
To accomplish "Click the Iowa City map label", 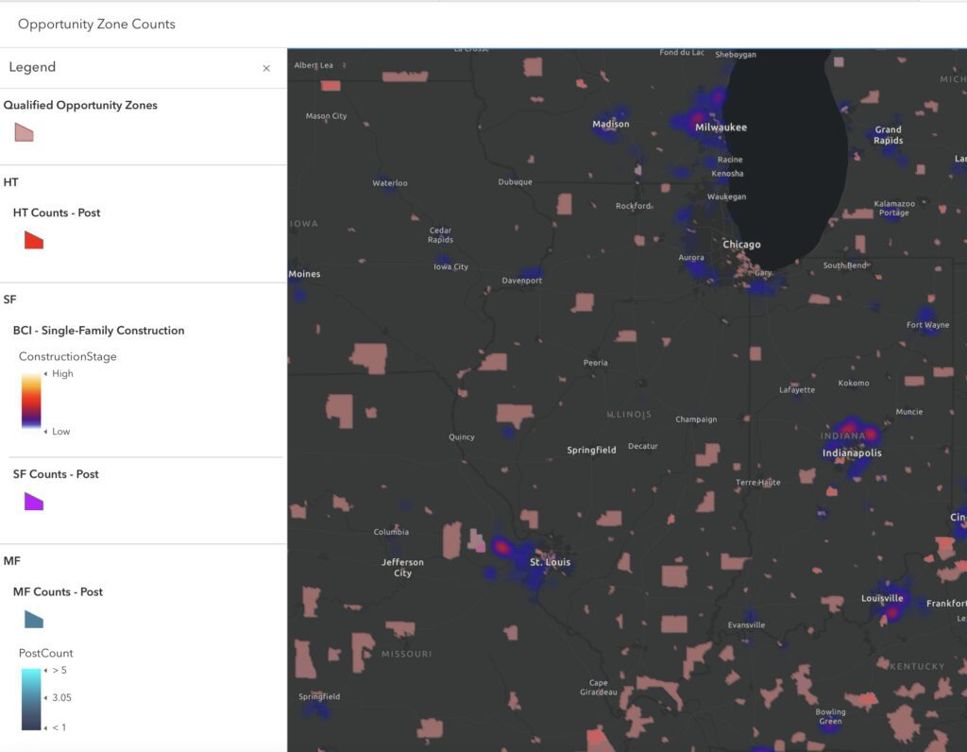I will coord(450,267).
